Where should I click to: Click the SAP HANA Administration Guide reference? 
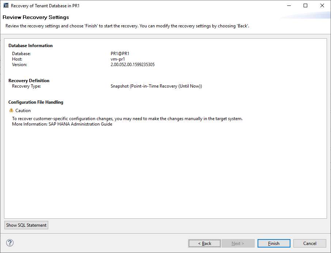tap(80, 124)
